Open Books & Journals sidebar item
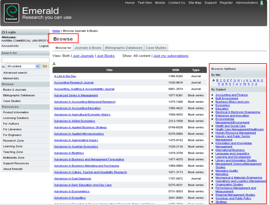 coord(15,90)
